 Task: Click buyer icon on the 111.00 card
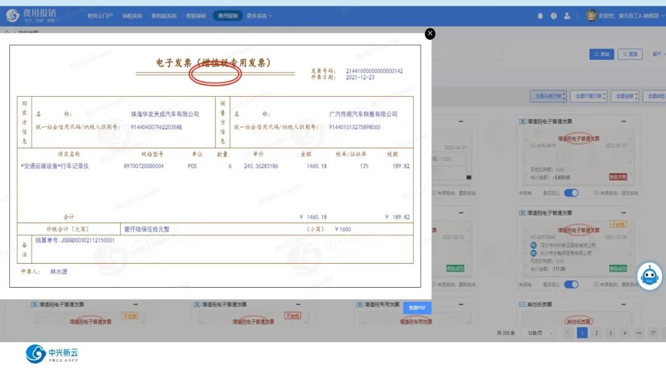coord(533,245)
